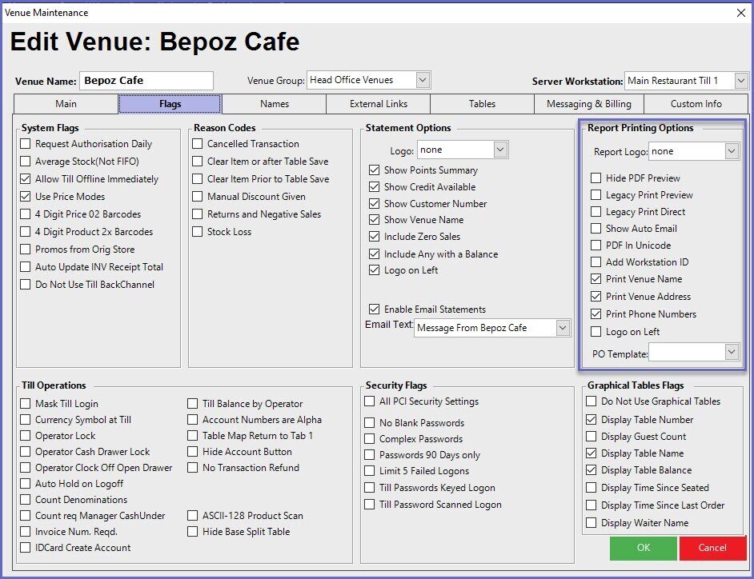This screenshot has height=579, width=754.
Task: Expand the Server Workstation dropdown
Action: coord(740,81)
